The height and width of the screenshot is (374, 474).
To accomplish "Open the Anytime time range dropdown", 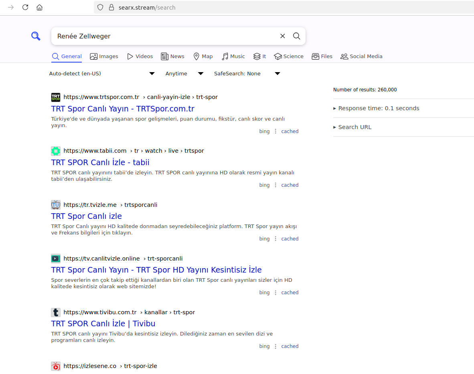I will coord(184,74).
